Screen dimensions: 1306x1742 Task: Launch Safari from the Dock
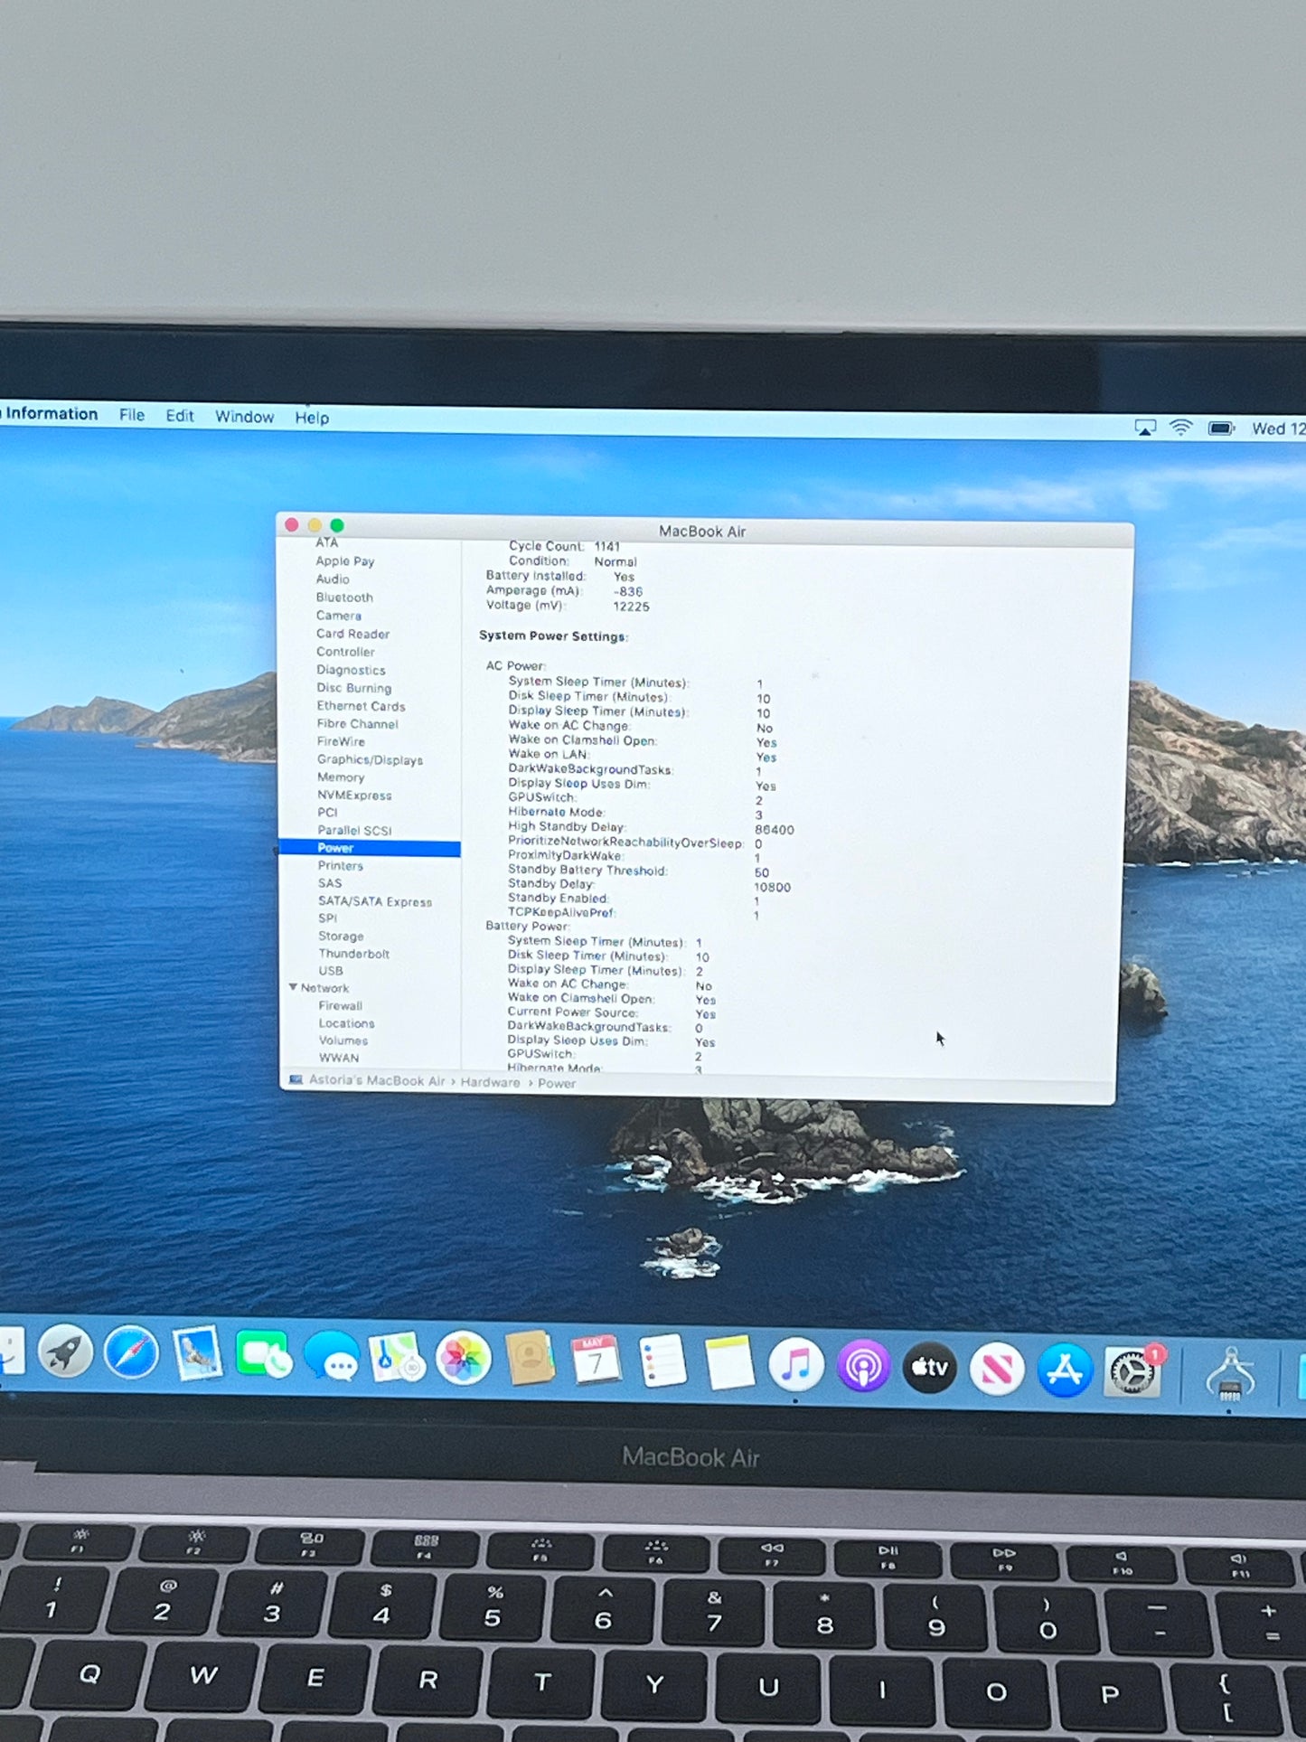coord(131,1354)
